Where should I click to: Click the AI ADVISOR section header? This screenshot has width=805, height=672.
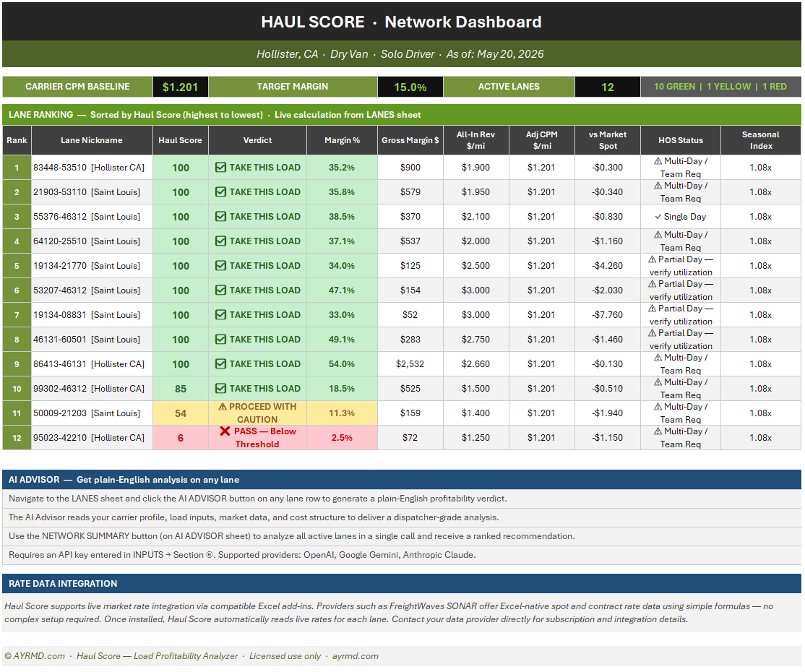tap(402, 480)
